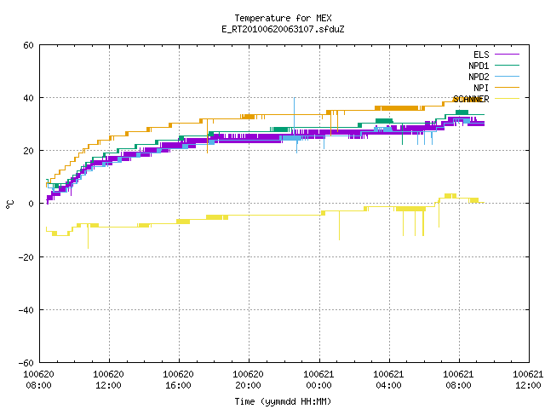Click the tall NPD2 spike reaching 40 degrees

pos(295,115)
